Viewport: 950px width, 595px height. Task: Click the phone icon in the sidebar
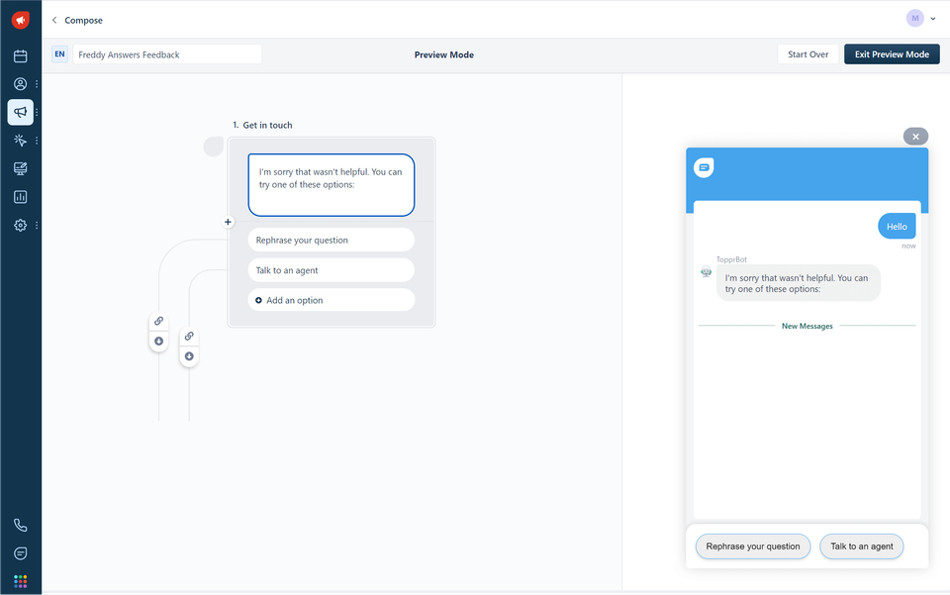pyautogui.click(x=20, y=526)
